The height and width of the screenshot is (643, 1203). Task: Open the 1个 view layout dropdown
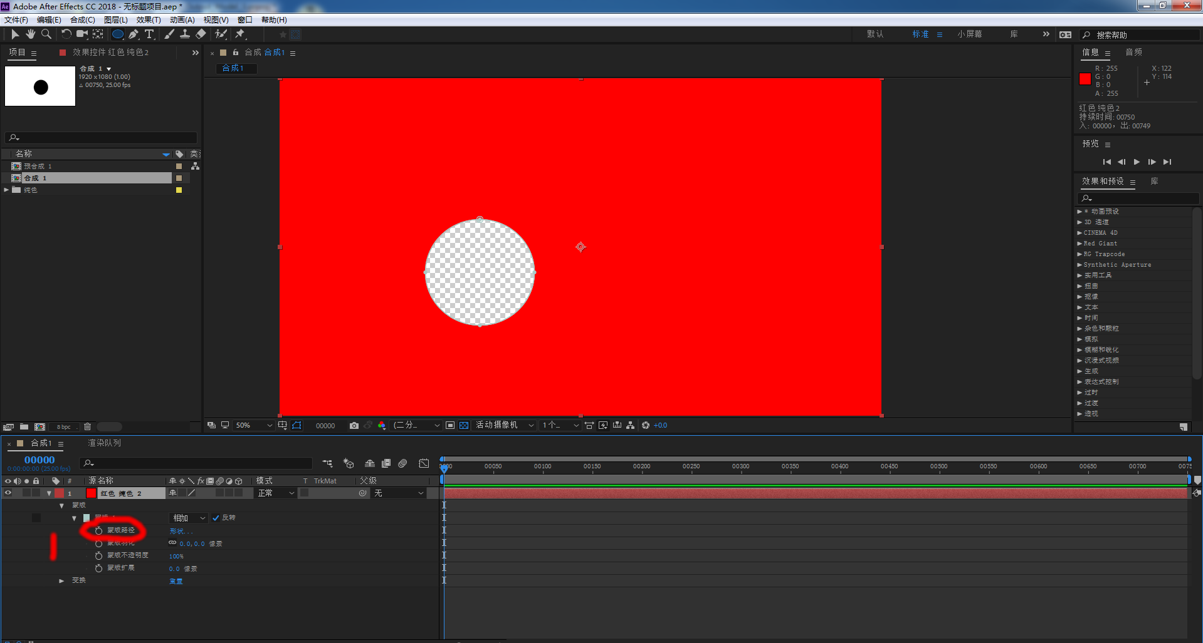[x=560, y=426]
